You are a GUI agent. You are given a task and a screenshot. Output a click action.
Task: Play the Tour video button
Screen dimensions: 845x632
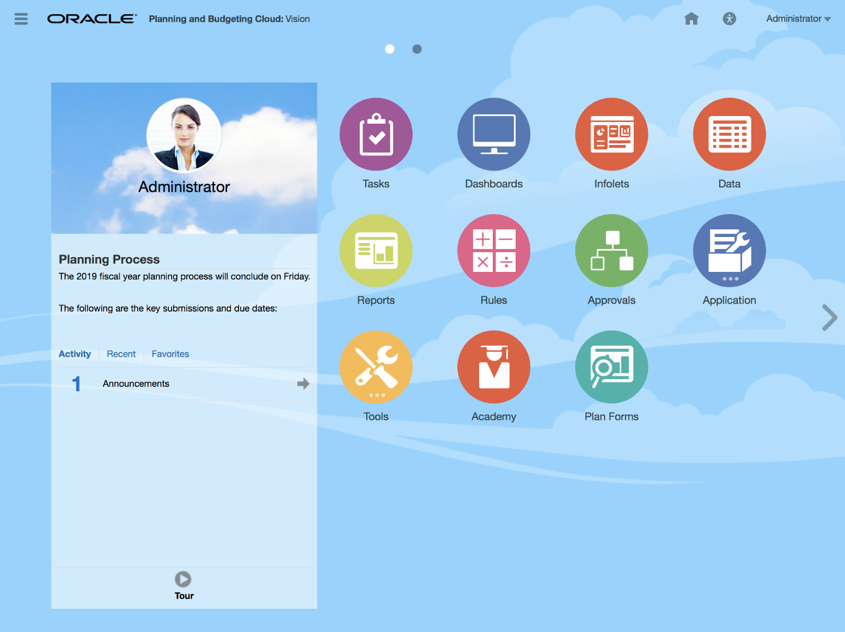(x=183, y=579)
